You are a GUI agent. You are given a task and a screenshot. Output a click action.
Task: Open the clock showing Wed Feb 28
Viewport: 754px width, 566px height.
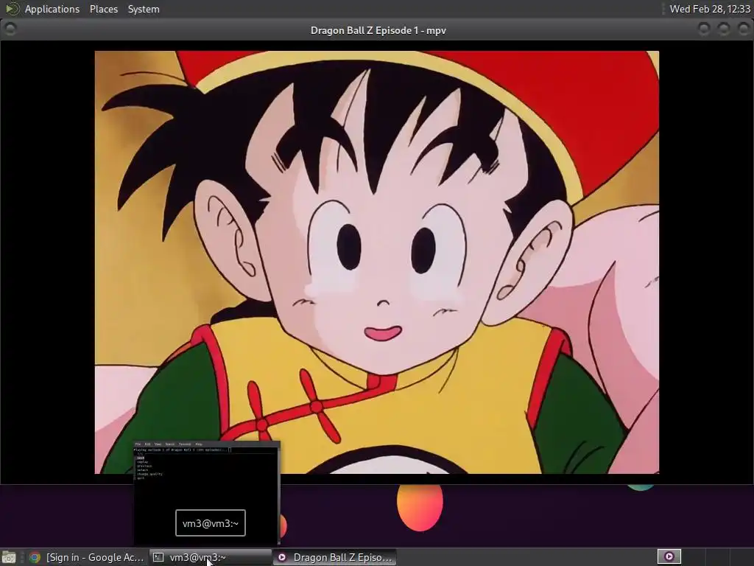[x=709, y=9]
